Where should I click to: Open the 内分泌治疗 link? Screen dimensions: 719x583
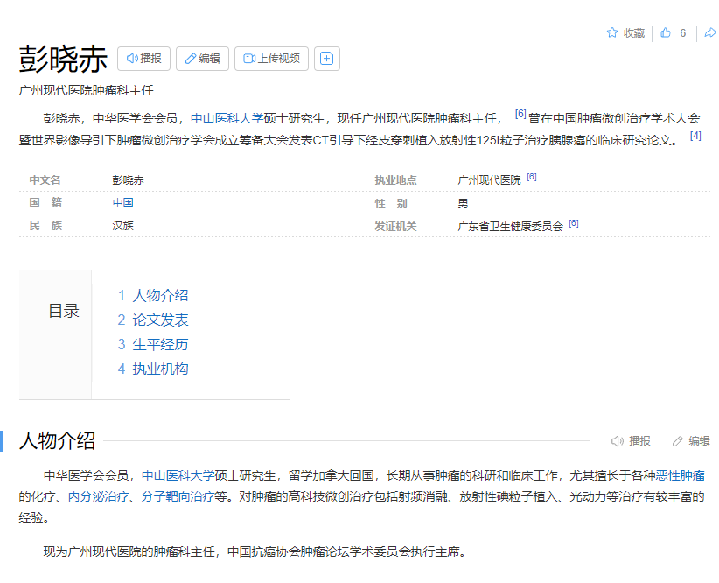point(98,496)
